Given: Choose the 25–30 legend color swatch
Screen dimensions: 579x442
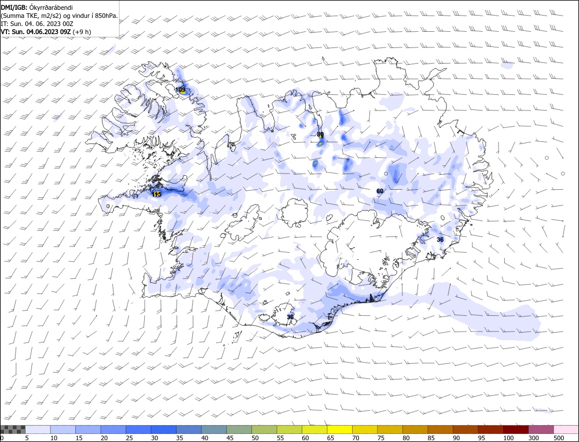Looking at the screenshot, I should point(138,429).
